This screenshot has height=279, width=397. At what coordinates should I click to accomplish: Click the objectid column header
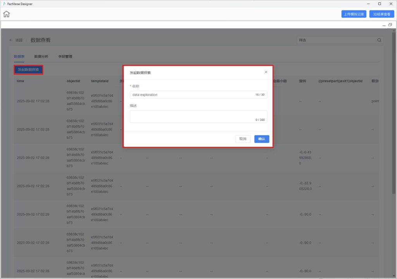click(x=73, y=81)
